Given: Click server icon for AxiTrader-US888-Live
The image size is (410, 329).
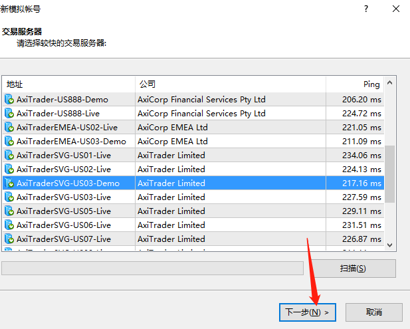Looking at the screenshot, I should click(x=9, y=113).
